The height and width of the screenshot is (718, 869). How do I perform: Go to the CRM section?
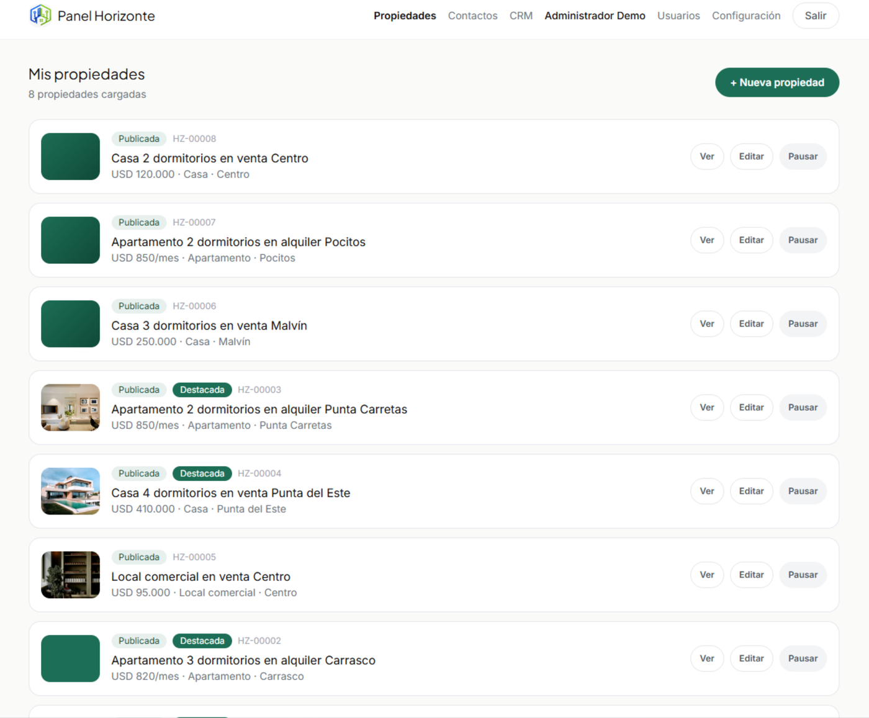point(521,16)
